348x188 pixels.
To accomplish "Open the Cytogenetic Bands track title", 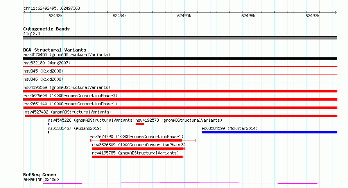I will pos(47,29).
